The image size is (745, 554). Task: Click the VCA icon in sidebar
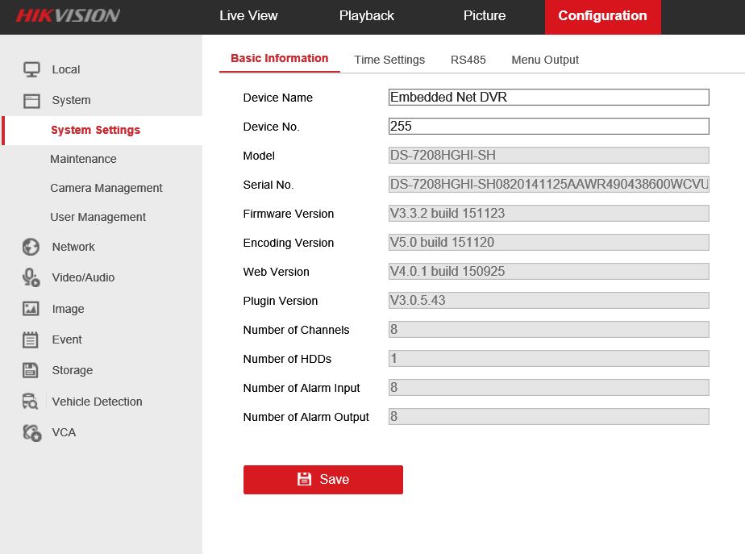click(31, 432)
